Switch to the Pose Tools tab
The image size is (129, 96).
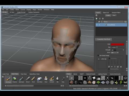coord(24,74)
